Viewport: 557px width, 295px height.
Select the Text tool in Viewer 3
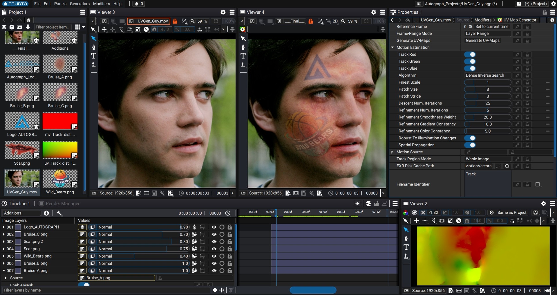coord(94,56)
